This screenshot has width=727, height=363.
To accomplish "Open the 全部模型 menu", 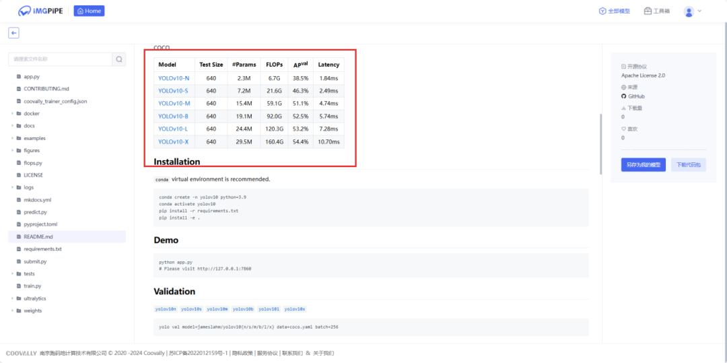I will click(615, 11).
